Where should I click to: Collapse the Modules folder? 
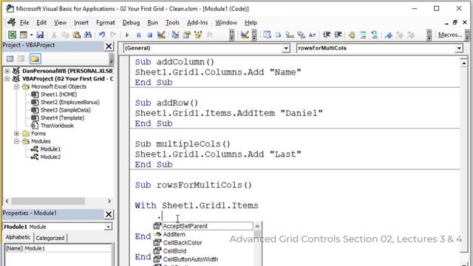[16, 141]
